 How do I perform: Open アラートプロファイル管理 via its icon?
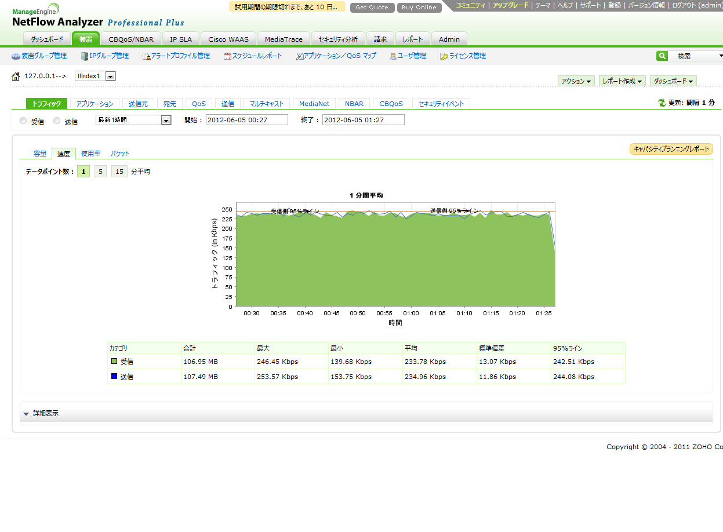pyautogui.click(x=146, y=56)
